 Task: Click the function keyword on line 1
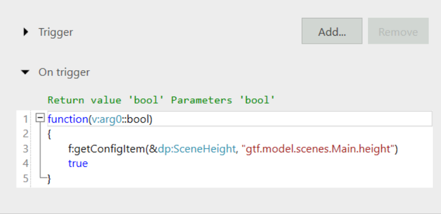[68, 119]
